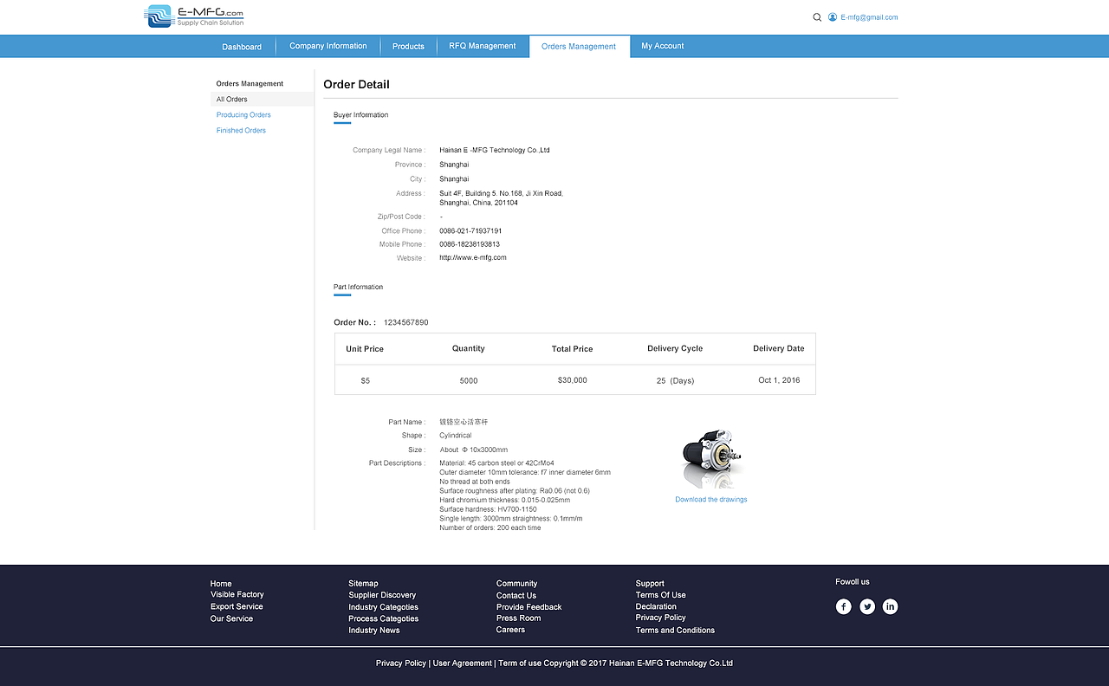Viewport: 1109px width, 686px height.
Task: Open the Our Service footer link
Action: click(232, 618)
